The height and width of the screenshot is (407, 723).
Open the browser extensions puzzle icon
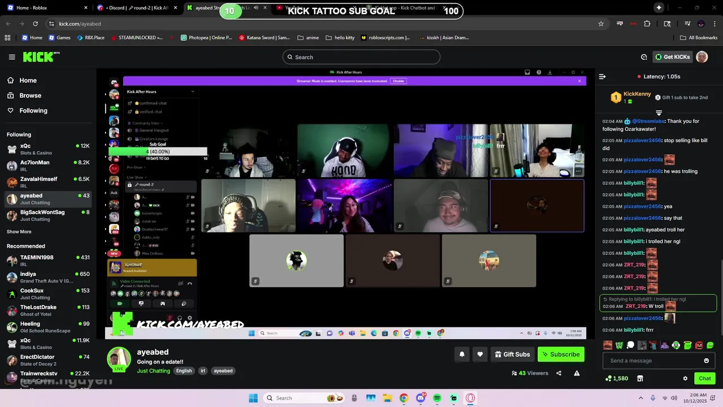tap(647, 24)
